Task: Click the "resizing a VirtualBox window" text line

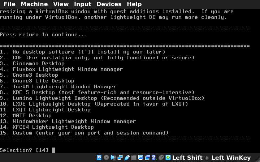Action: point(117,12)
